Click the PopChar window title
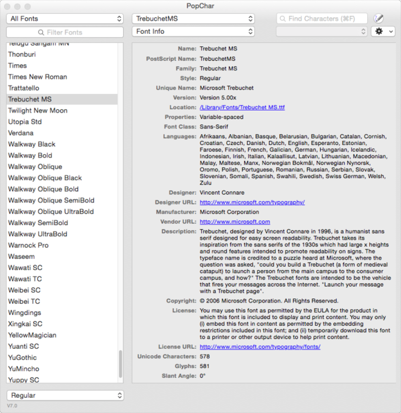Image resolution: width=401 pixels, height=413 pixels. click(x=200, y=6)
